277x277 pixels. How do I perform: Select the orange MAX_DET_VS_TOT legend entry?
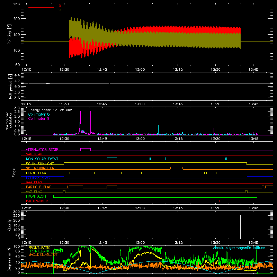coord(43,254)
